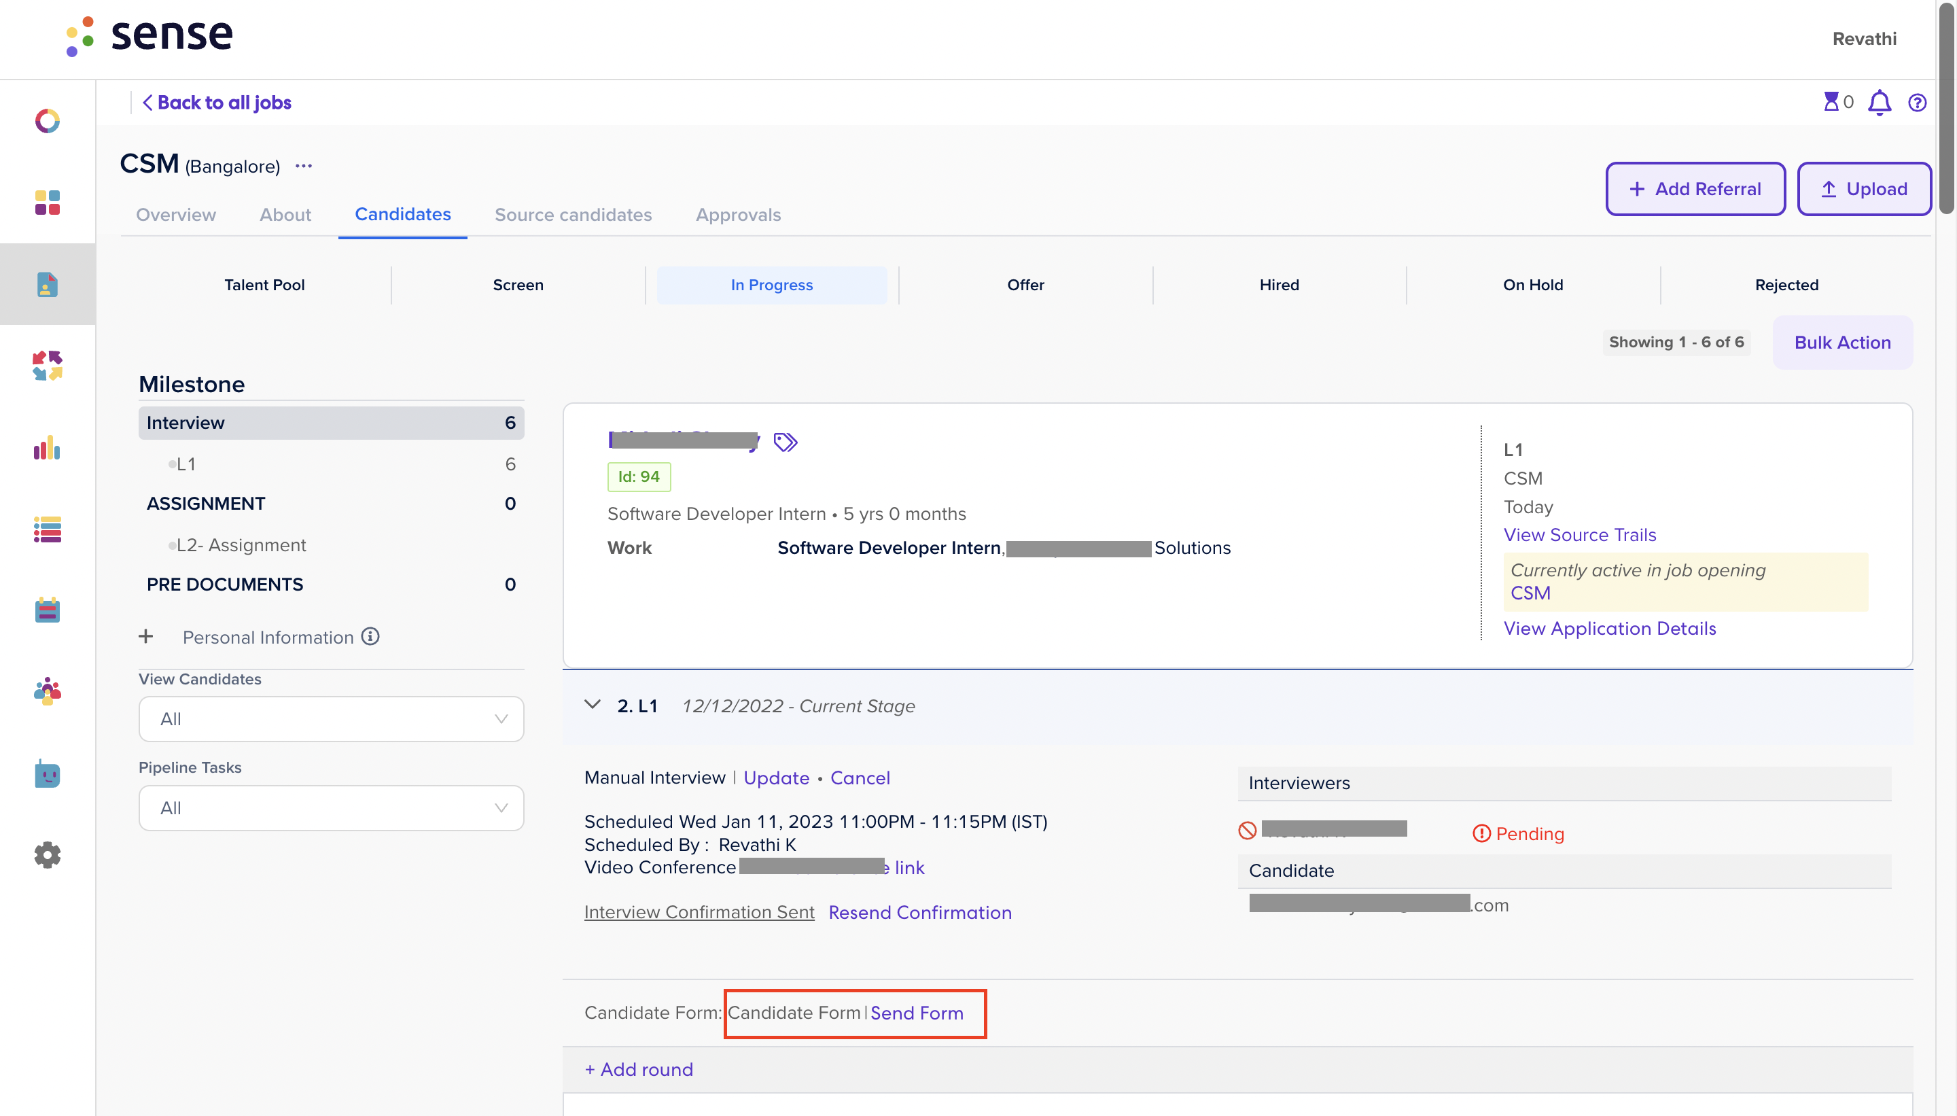Click the Showing 1 - 6 of 6 label
The width and height of the screenshot is (1957, 1116).
tap(1676, 342)
